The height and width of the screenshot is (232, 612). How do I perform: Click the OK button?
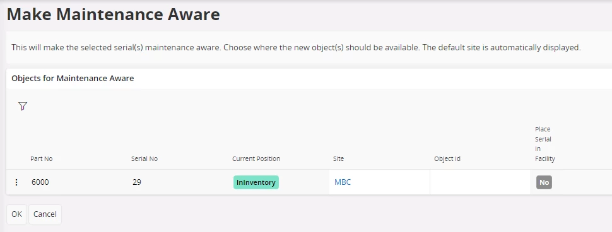pyautogui.click(x=17, y=214)
